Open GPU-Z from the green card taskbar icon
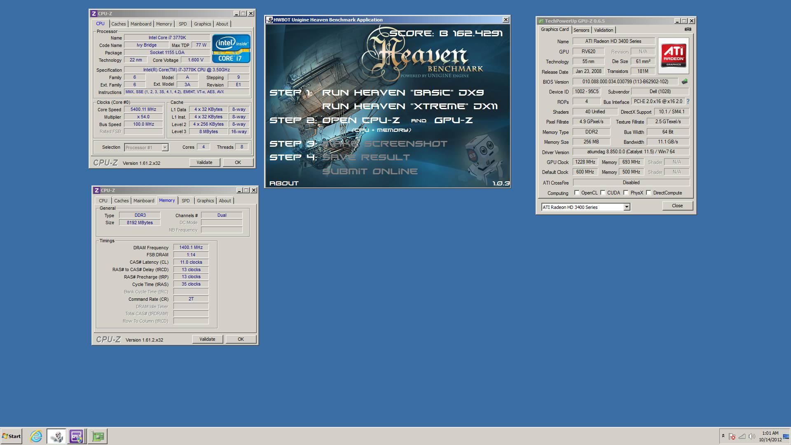Screen dimensions: 791x445 98,436
